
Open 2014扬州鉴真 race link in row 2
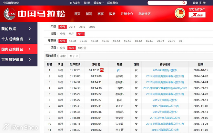(x=165, y=76)
